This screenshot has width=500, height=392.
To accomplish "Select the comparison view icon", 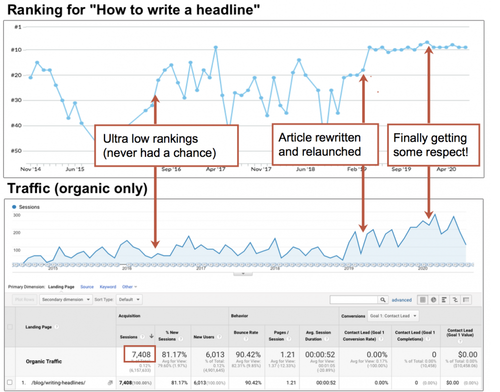I will pos(455,300).
